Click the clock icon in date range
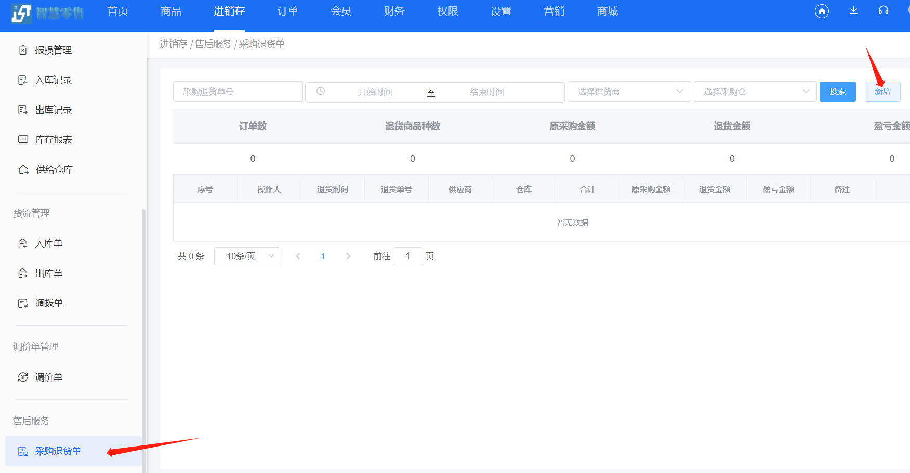Screen dimensions: 910x473 (321, 91)
